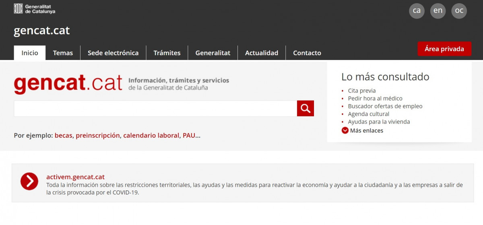Click the search text input field
483x225 pixels.
coord(155,109)
